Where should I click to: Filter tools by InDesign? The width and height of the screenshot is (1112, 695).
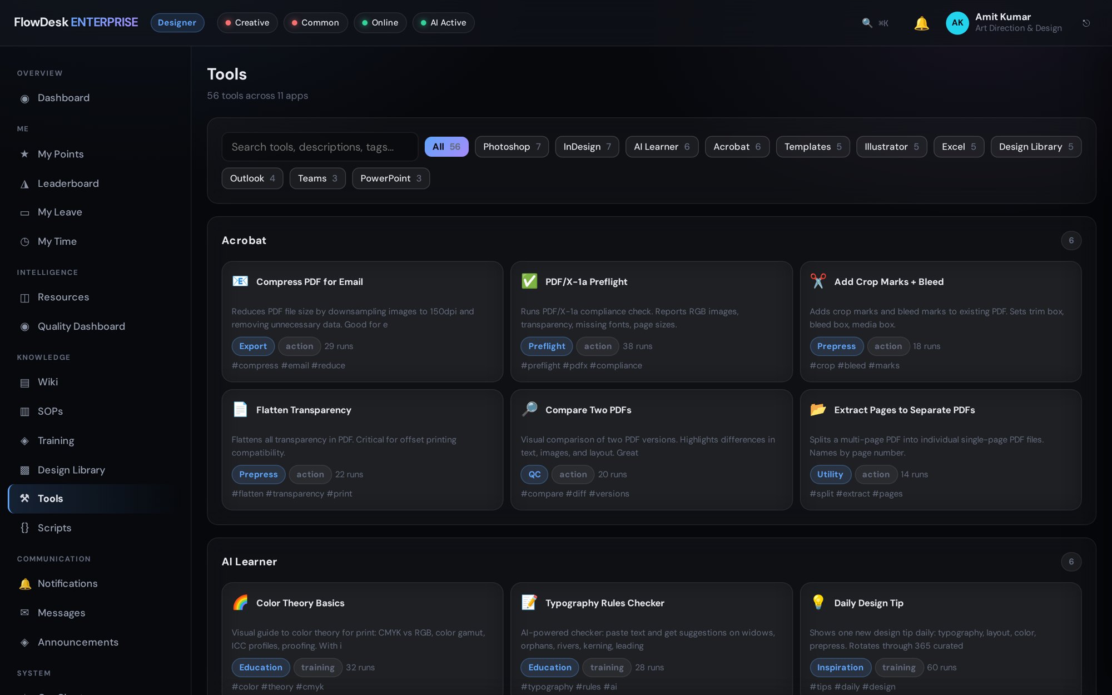tap(587, 147)
